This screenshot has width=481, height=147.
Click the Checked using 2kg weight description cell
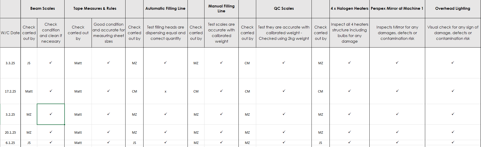click(284, 33)
